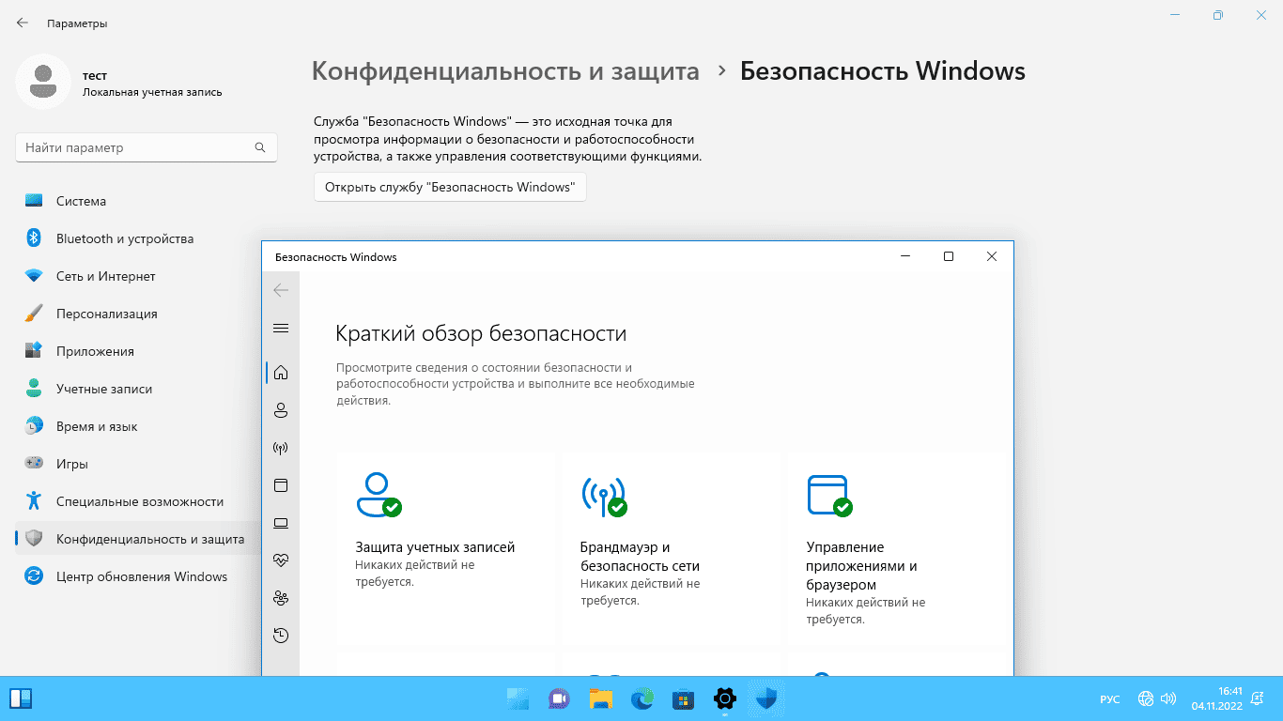
Task: Click the 'РУС' language indicator
Action: 1109,699
